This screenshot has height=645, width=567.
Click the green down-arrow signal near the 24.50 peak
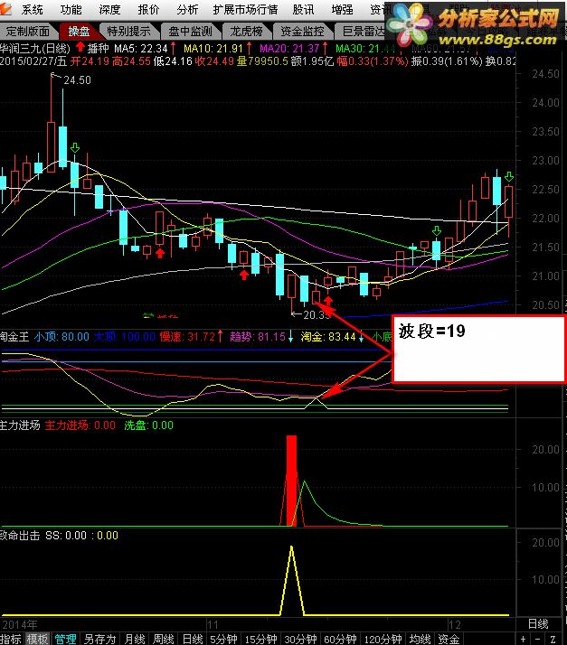pos(74,147)
